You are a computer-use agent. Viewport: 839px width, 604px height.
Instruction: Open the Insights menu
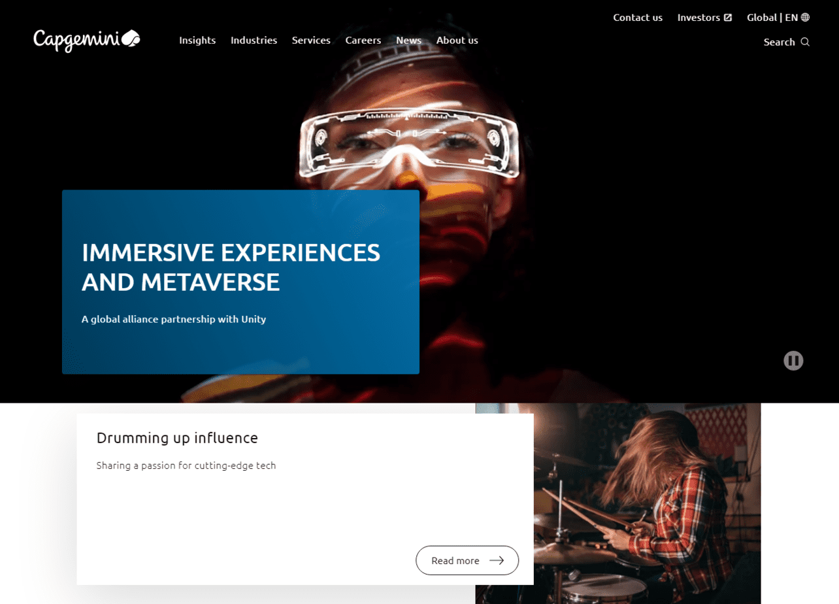pyautogui.click(x=197, y=41)
